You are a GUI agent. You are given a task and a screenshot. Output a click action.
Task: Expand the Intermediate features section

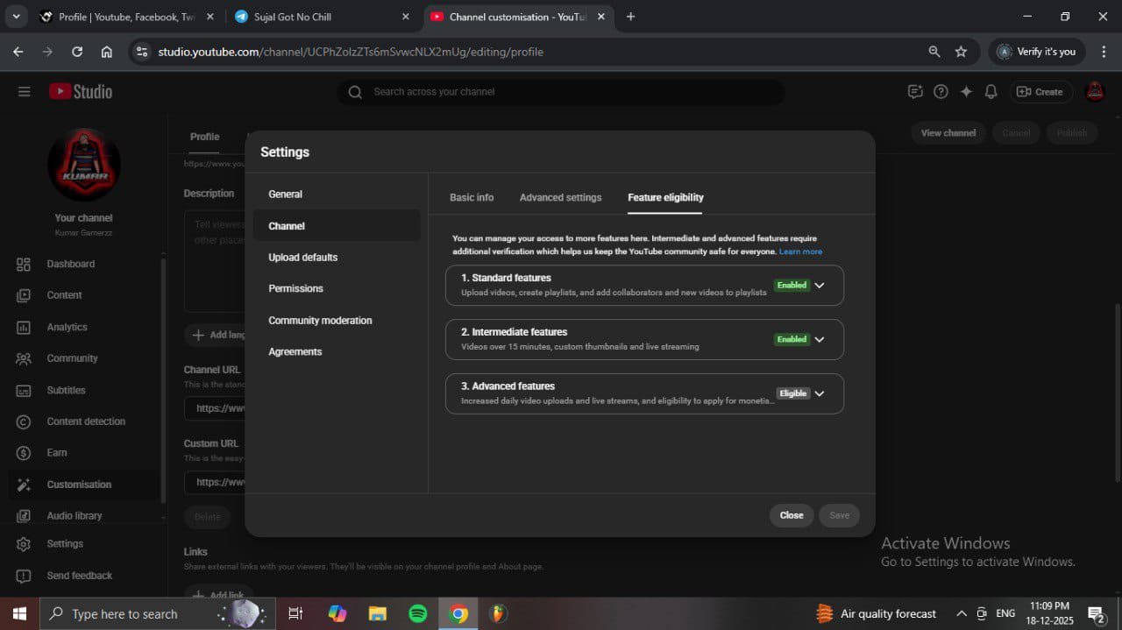point(820,340)
